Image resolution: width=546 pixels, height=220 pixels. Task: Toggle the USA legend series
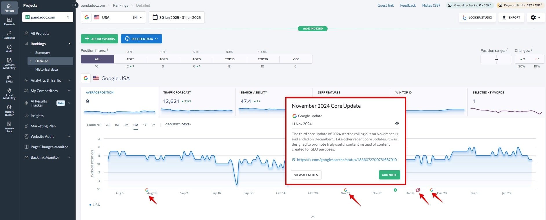[95, 205]
